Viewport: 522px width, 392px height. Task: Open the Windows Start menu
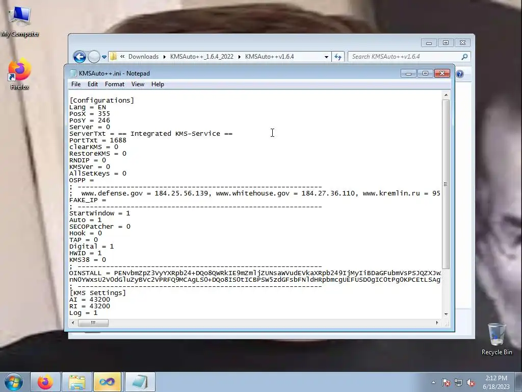(14, 382)
